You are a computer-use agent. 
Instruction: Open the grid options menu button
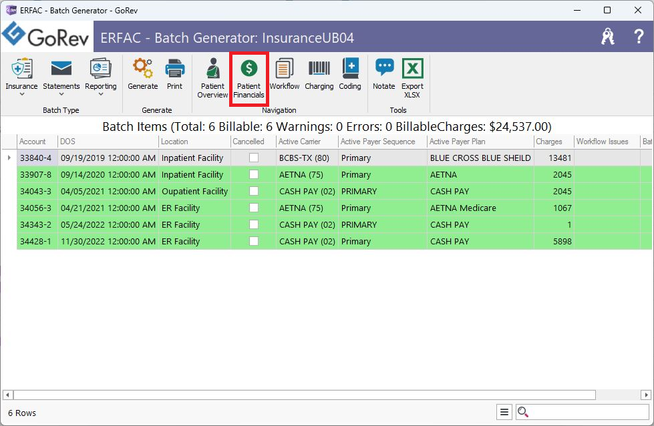tap(504, 412)
